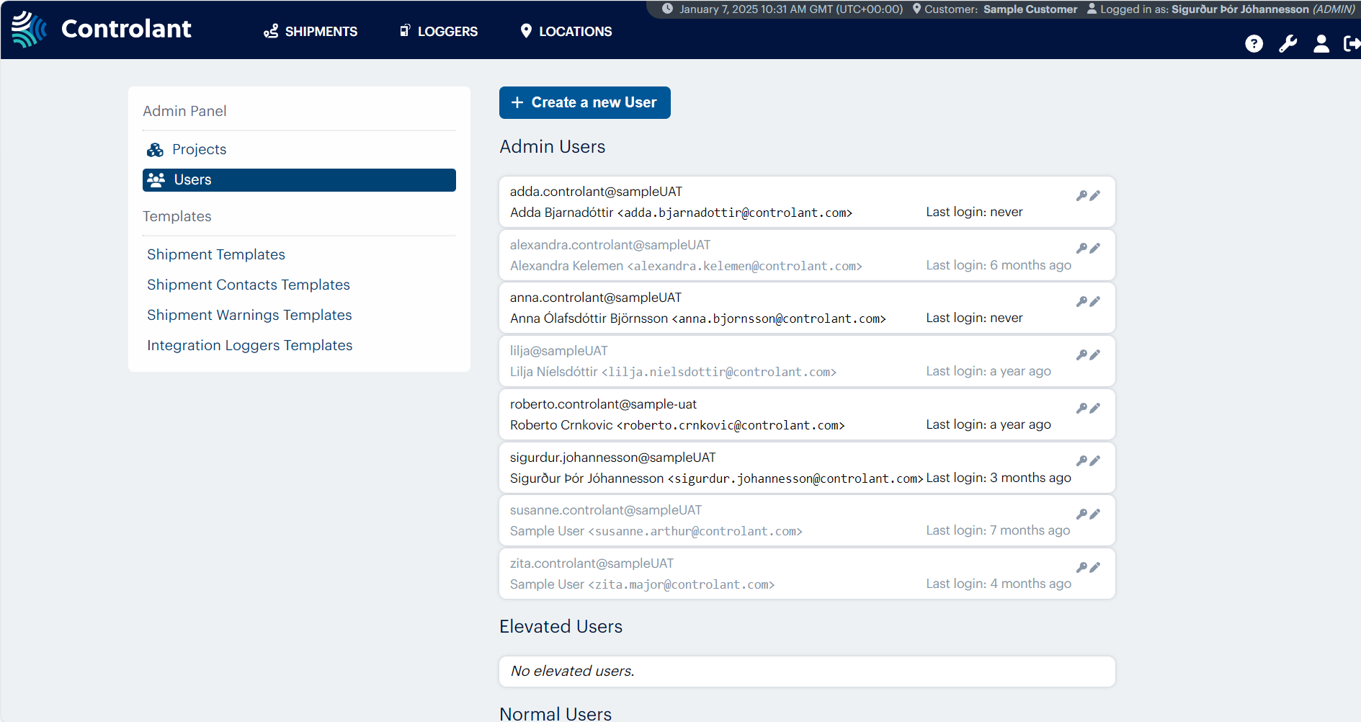Open the user profile icon in the header

click(1321, 44)
